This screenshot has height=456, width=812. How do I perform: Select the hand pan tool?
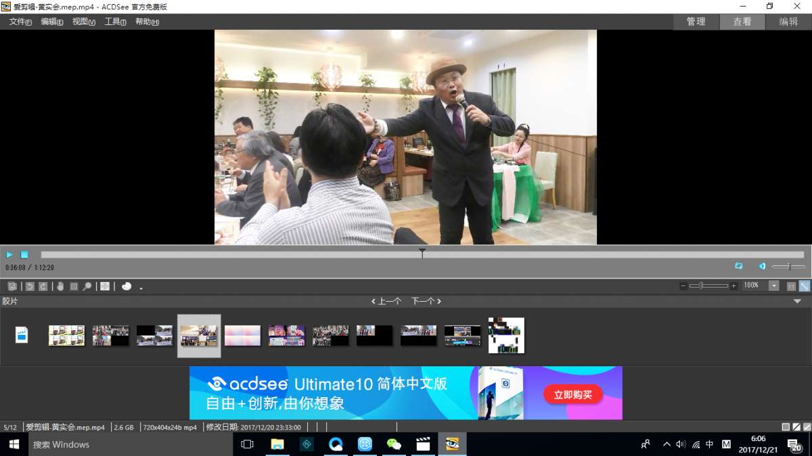tap(60, 286)
